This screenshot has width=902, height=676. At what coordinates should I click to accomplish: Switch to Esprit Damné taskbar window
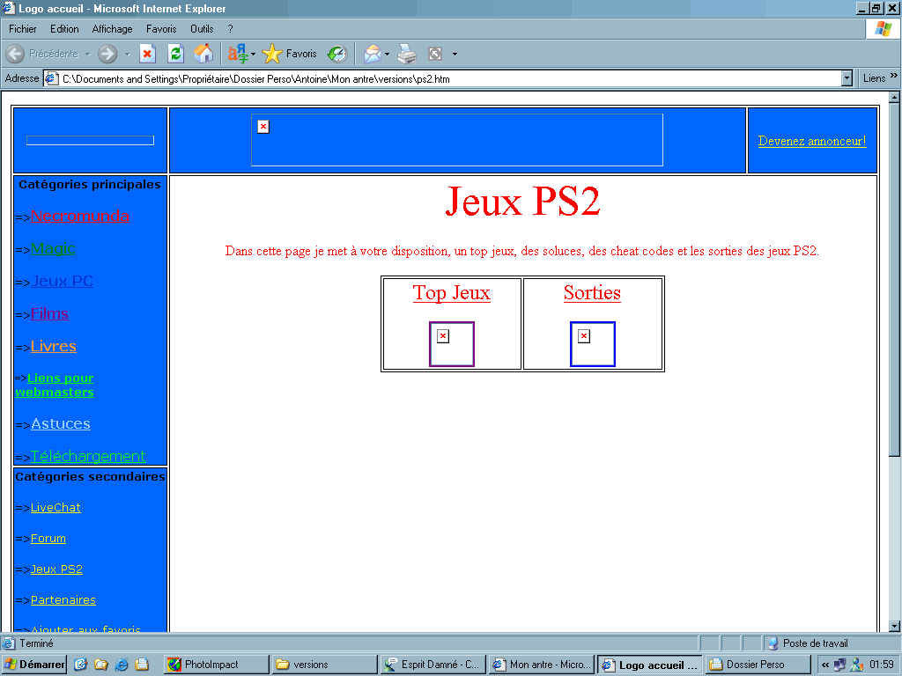pyautogui.click(x=433, y=665)
